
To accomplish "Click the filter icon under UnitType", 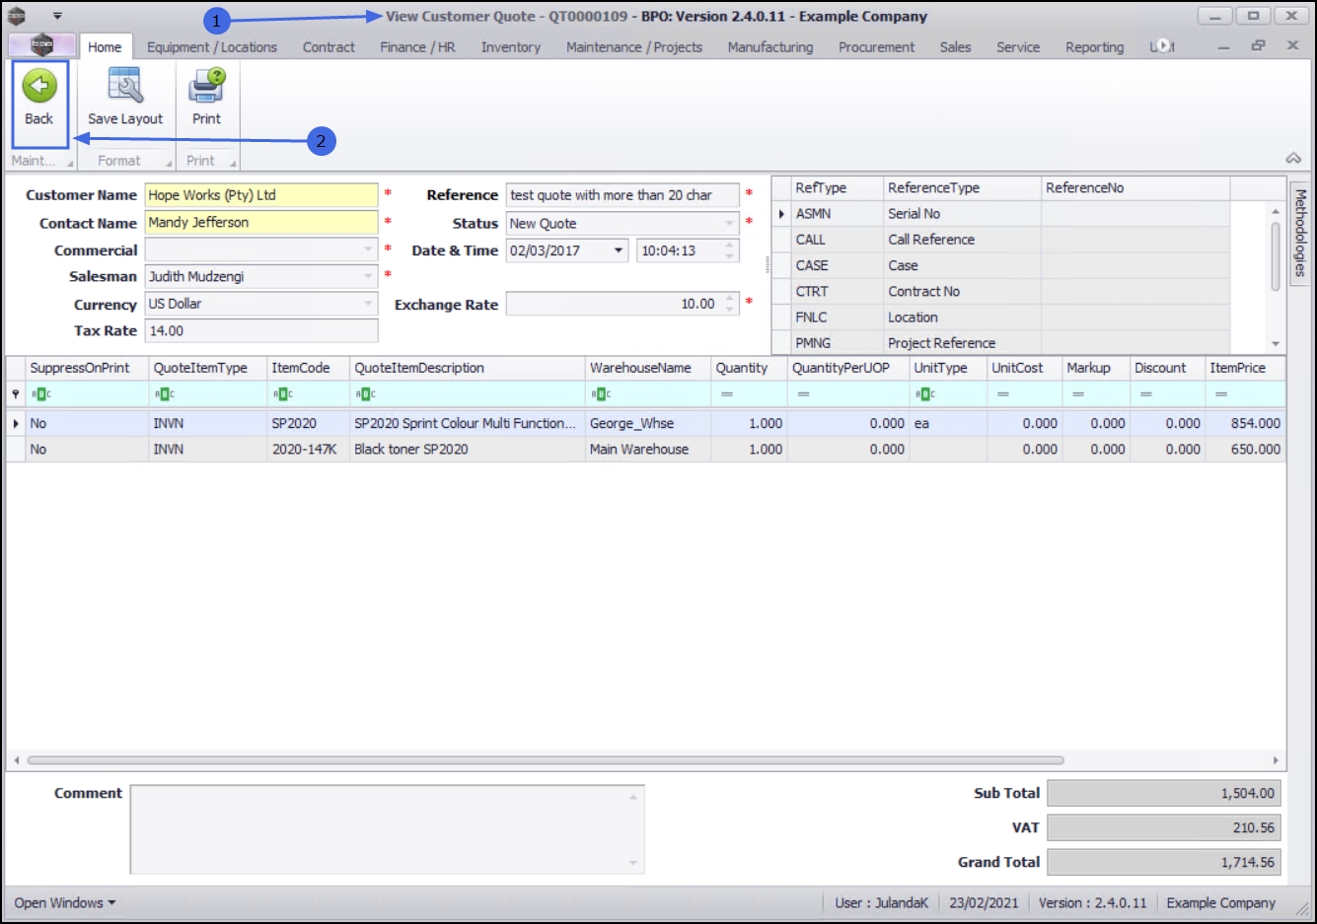I will click(x=925, y=394).
